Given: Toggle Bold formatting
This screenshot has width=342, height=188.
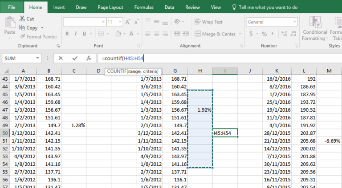Looking at the screenshot, I should click(67, 34).
